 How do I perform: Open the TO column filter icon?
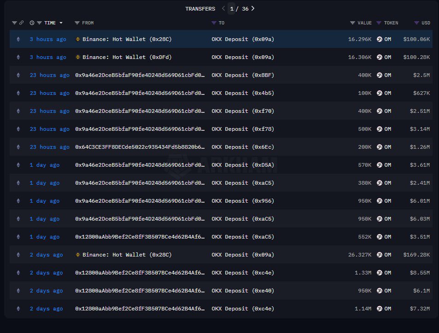(x=214, y=23)
